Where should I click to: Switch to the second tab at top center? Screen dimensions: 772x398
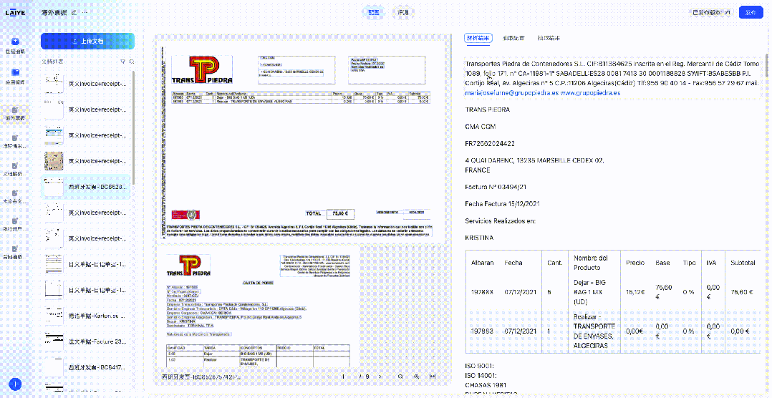tap(403, 13)
